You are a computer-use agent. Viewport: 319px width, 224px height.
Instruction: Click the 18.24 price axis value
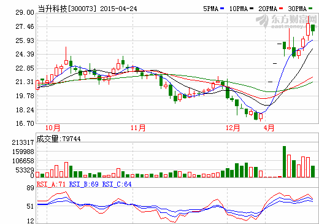[x=25, y=110]
